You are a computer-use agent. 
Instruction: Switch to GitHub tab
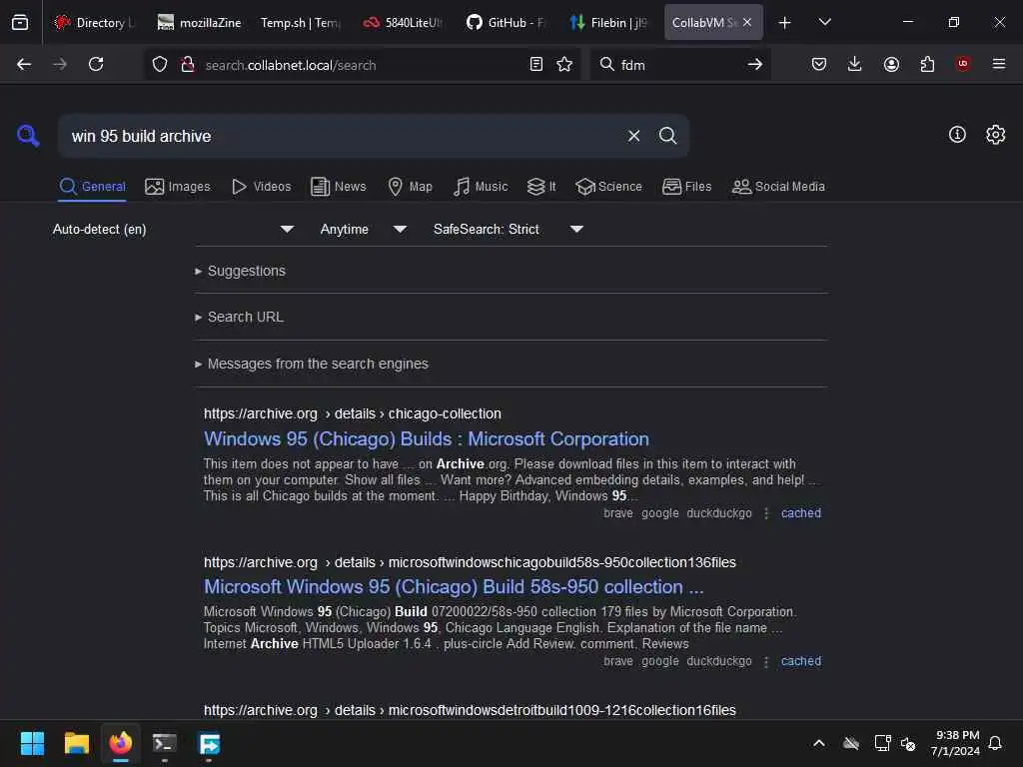[506, 22]
